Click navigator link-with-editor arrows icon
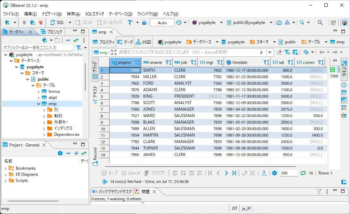 pyautogui.click(x=76, y=40)
